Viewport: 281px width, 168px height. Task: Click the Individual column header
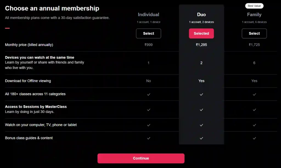point(148,15)
